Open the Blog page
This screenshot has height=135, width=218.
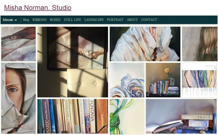(26, 20)
